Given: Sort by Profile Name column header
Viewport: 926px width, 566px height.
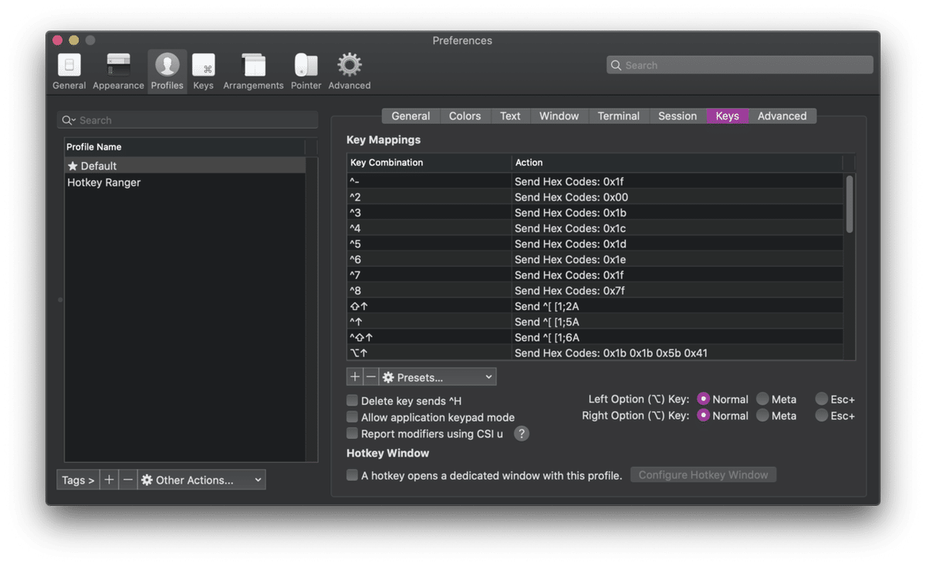Looking at the screenshot, I should click(184, 147).
